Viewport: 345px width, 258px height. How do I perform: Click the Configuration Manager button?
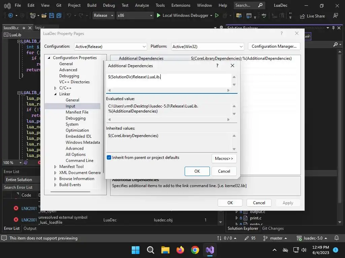tap(274, 46)
